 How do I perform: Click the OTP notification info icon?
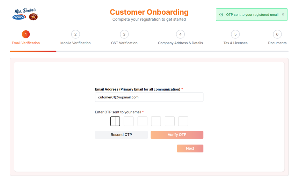(x=221, y=15)
